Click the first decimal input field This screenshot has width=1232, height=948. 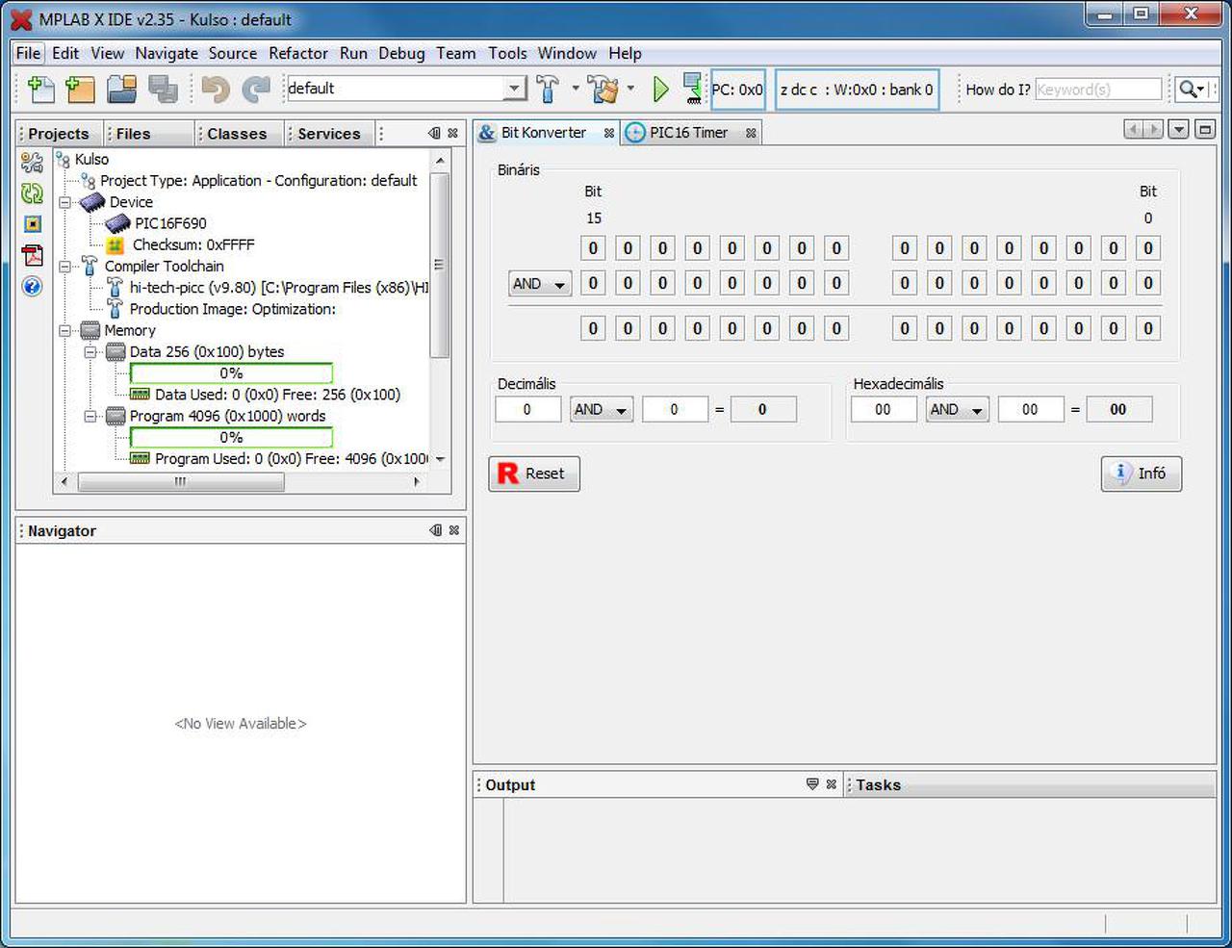coord(527,410)
